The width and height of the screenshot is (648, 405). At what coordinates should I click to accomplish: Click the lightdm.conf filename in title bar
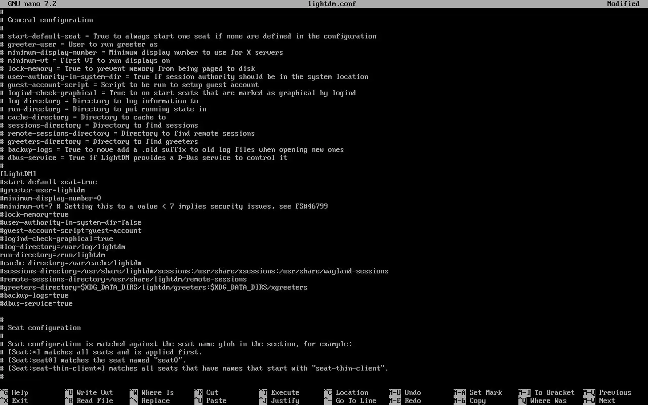[x=332, y=4]
